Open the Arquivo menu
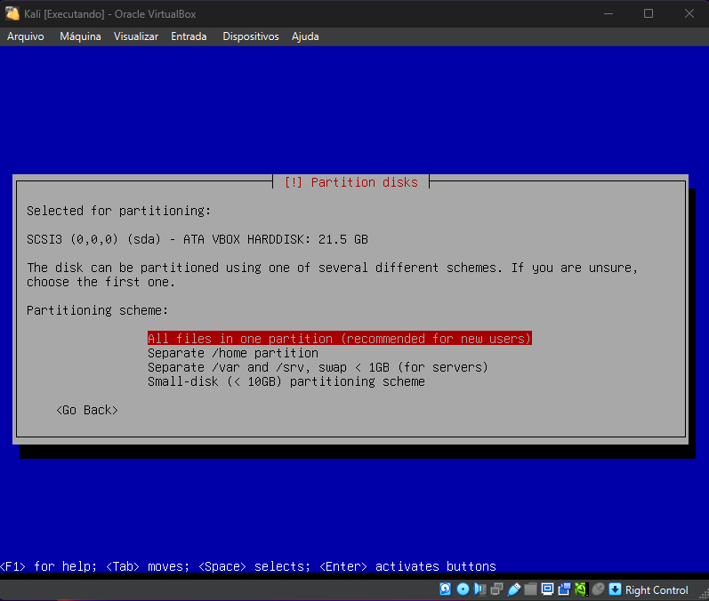This screenshot has height=601, width=709. [x=26, y=36]
